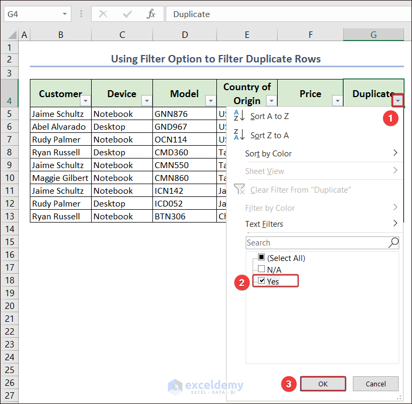This screenshot has height=404, width=412.
Task: Click Sort Z to A option
Action: (x=269, y=135)
